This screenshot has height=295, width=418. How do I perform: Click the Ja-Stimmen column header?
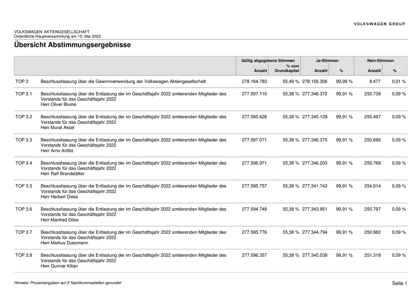pos(327,61)
